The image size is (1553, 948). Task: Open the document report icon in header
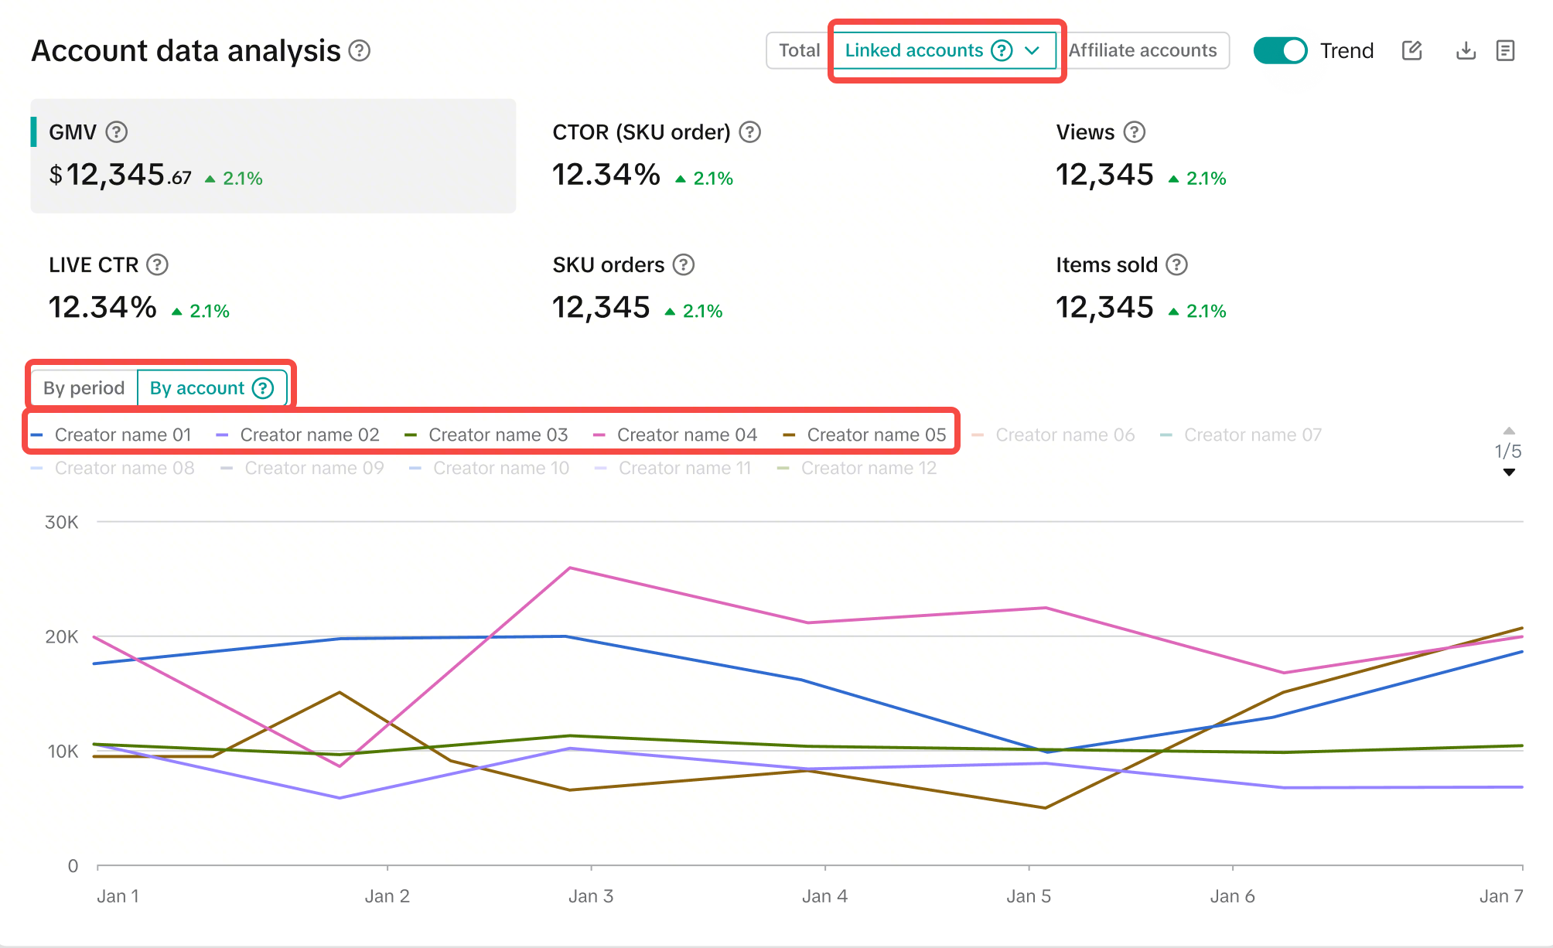click(x=1505, y=51)
